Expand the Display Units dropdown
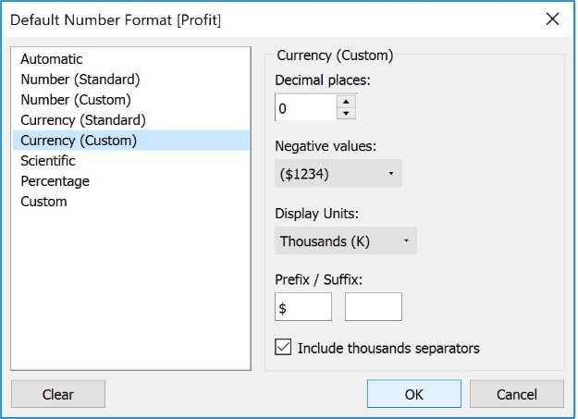The width and height of the screenshot is (578, 419). [x=346, y=241]
